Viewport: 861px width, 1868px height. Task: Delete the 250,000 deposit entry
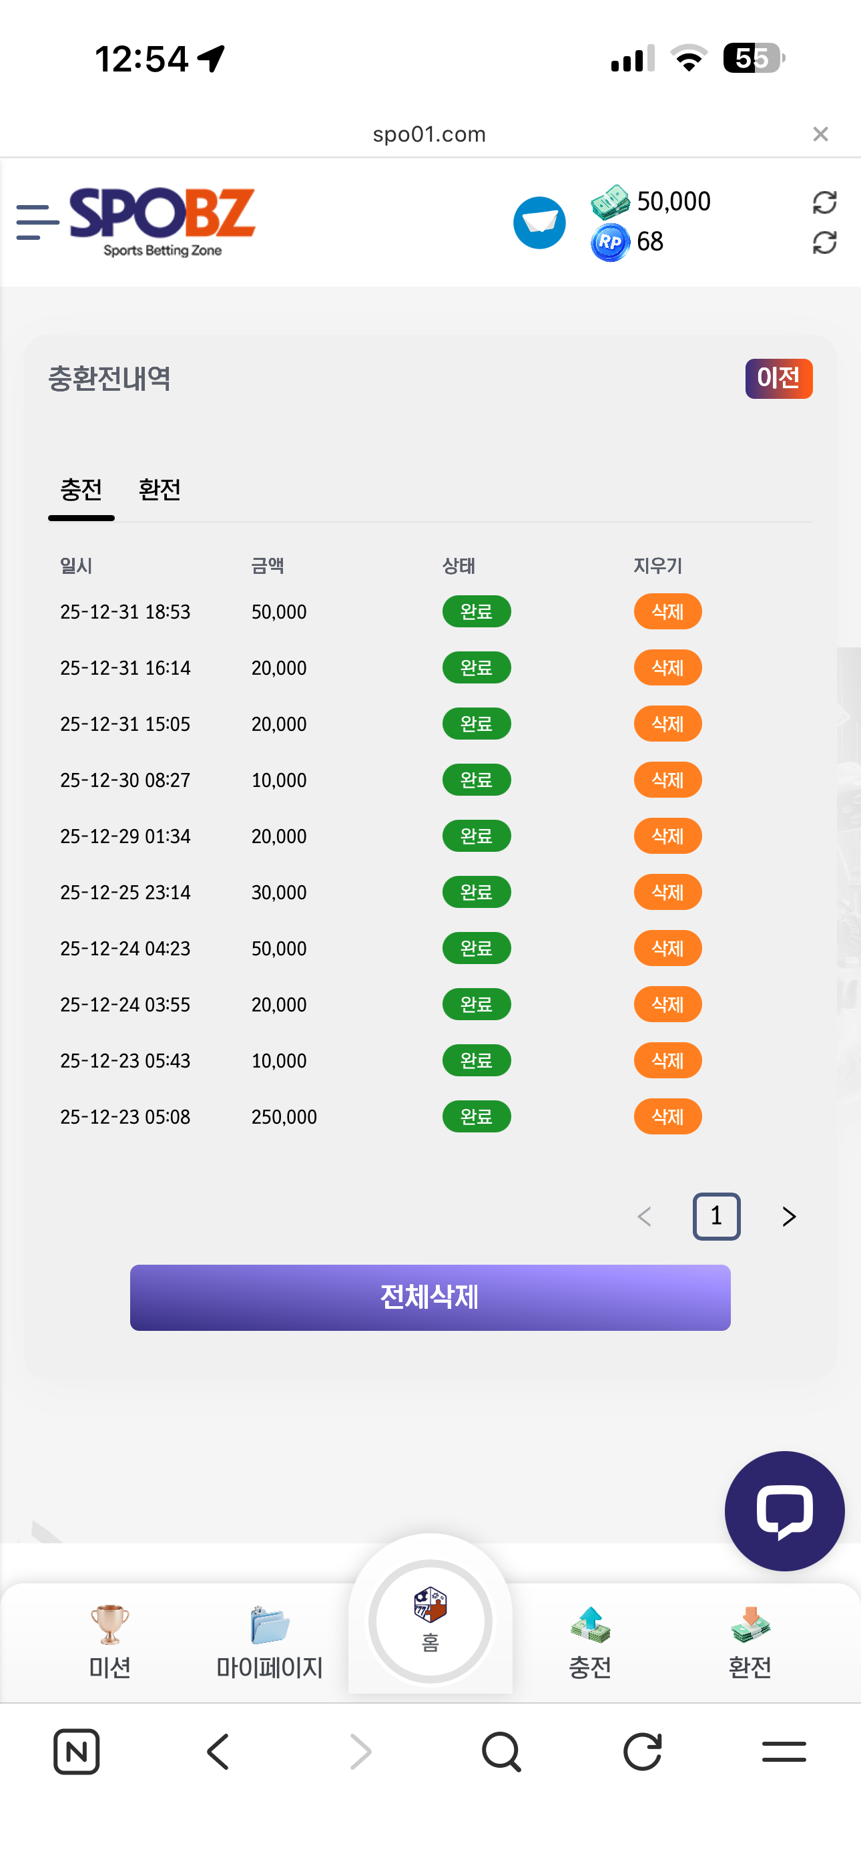(667, 1117)
